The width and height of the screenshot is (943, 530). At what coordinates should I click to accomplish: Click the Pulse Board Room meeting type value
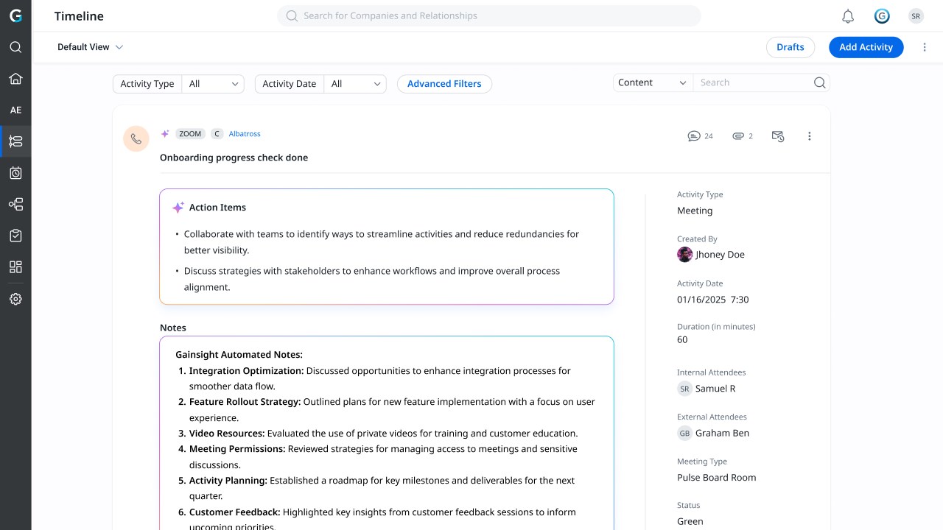(x=717, y=478)
